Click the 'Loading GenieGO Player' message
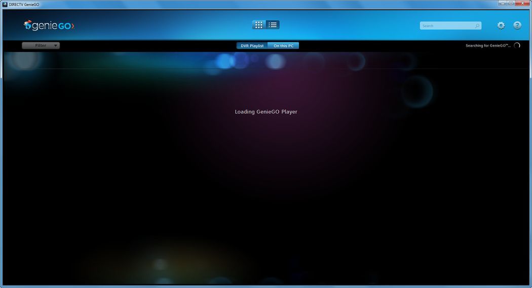Viewport: 532px width, 288px height. pos(266,112)
